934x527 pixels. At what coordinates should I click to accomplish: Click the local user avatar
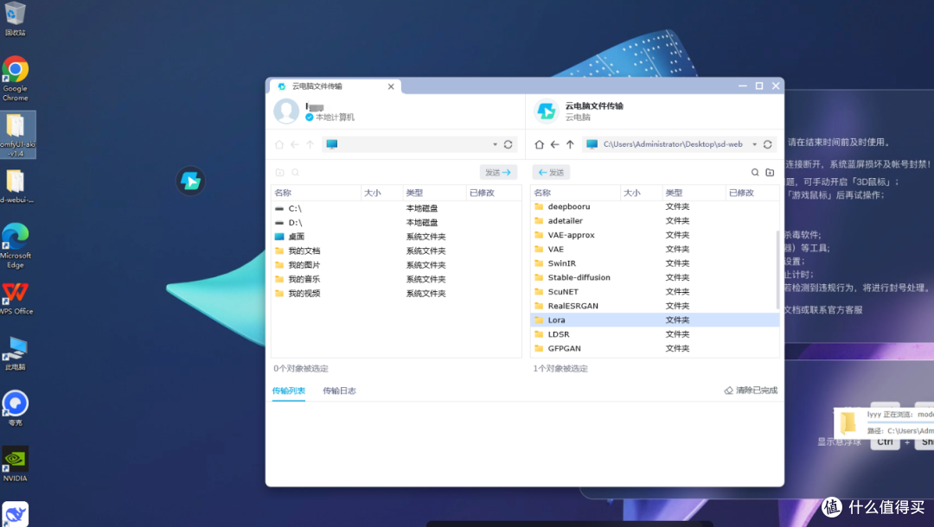286,111
